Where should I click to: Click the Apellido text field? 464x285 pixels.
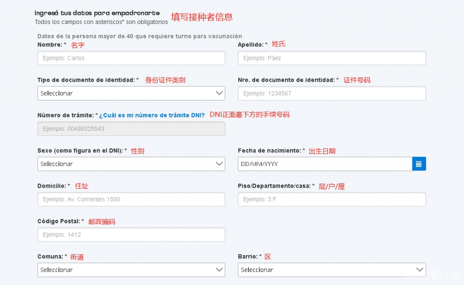click(x=331, y=58)
